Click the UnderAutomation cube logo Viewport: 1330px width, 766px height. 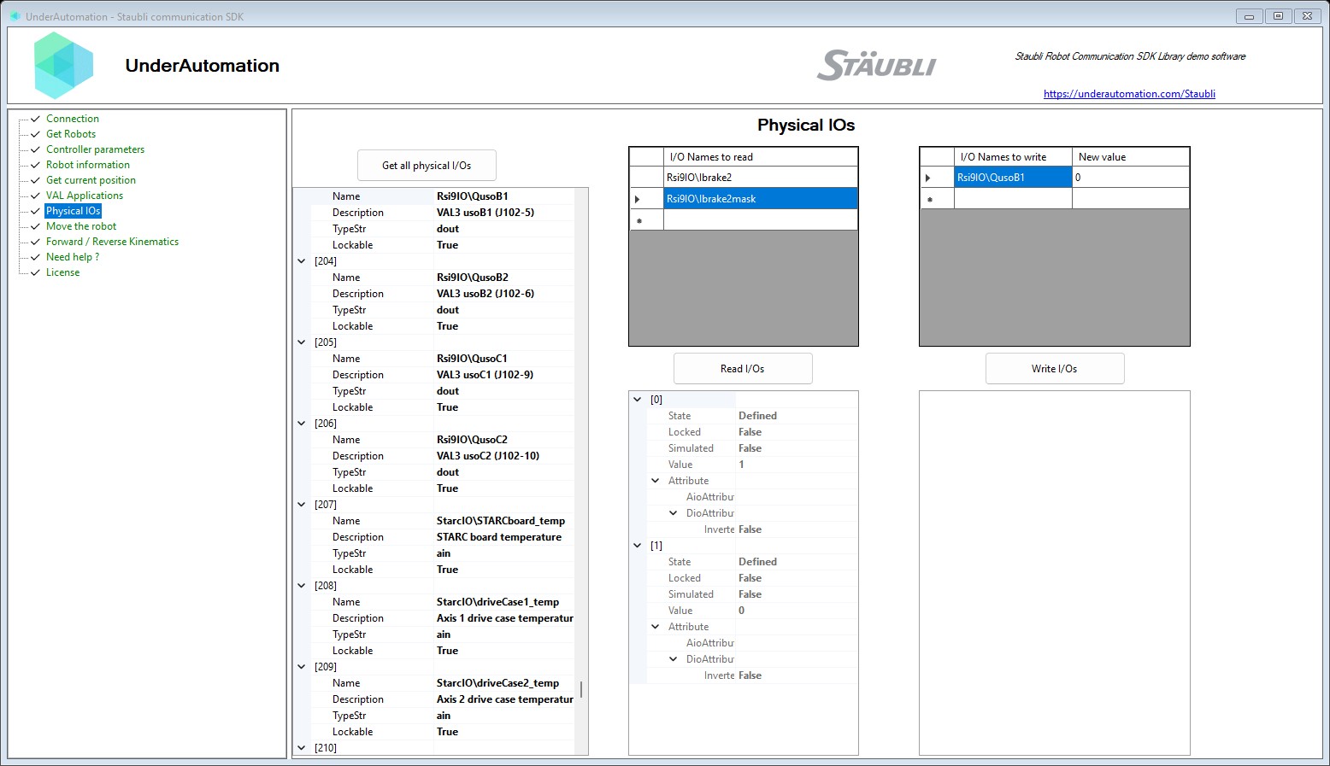click(x=63, y=65)
